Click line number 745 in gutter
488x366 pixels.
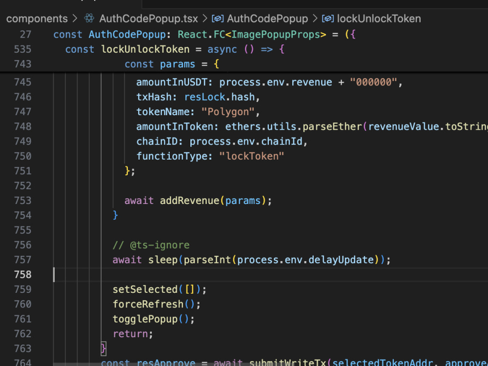tap(23, 82)
